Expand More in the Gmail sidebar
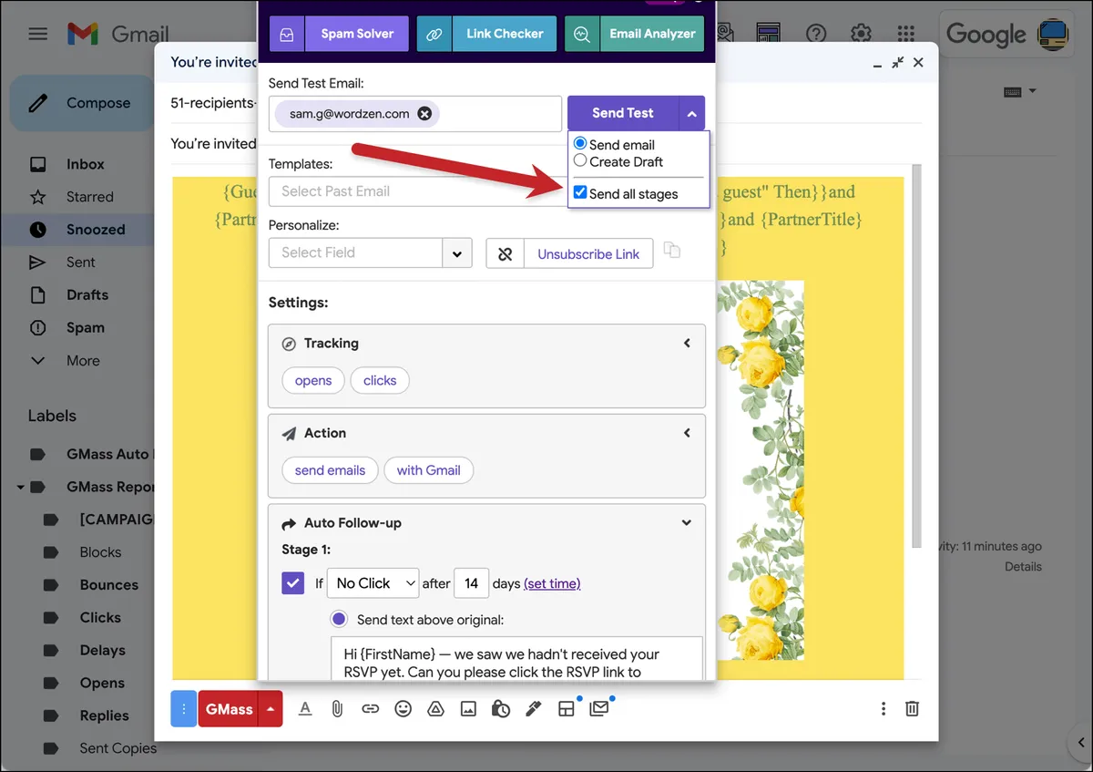The image size is (1093, 772). (x=83, y=360)
